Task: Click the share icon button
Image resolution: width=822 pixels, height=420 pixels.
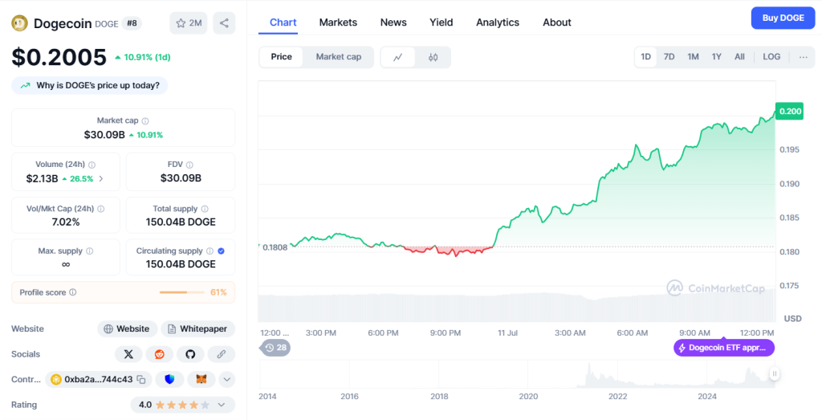Action: point(224,23)
